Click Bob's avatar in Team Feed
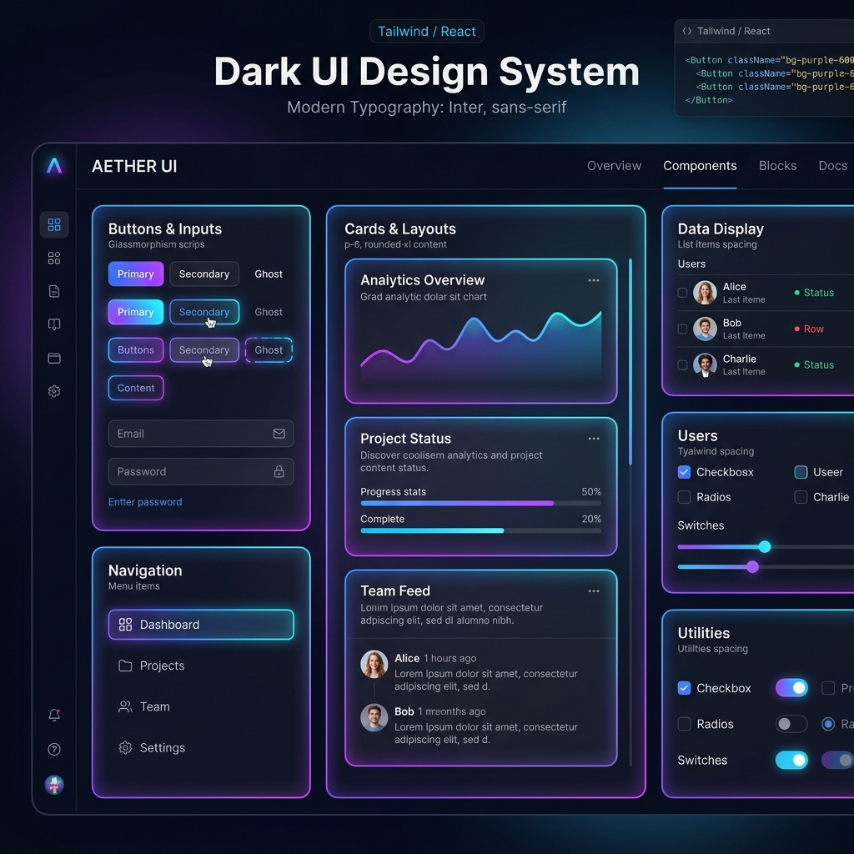Viewport: 854px width, 854px height. pos(374,717)
